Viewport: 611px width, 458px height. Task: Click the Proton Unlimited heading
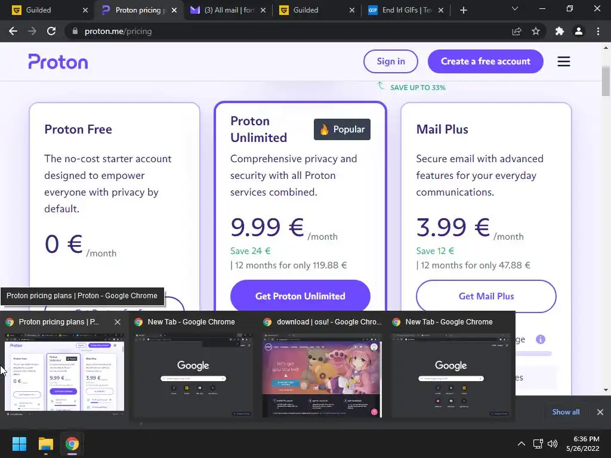pos(259,129)
